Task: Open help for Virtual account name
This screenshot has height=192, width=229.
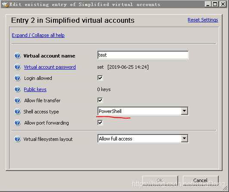Action: pyautogui.click(x=17, y=56)
